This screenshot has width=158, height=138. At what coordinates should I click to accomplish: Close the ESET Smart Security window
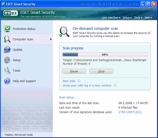click(x=154, y=4)
